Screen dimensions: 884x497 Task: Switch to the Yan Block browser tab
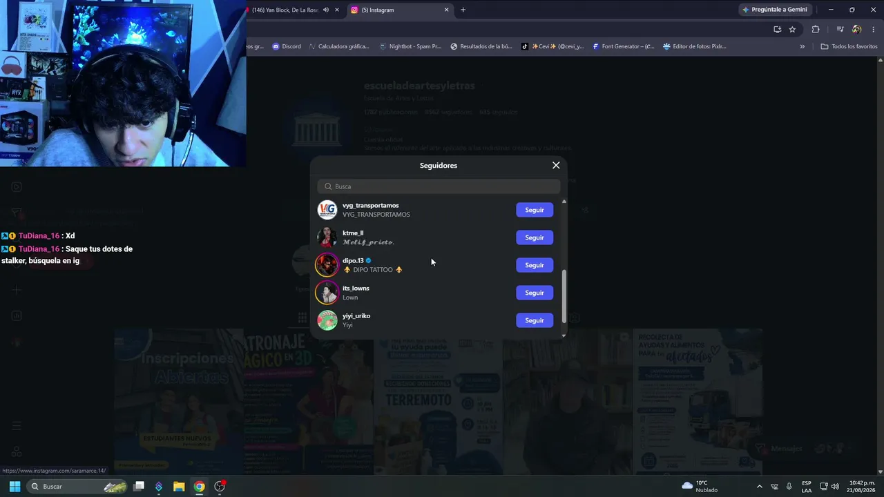(x=285, y=10)
